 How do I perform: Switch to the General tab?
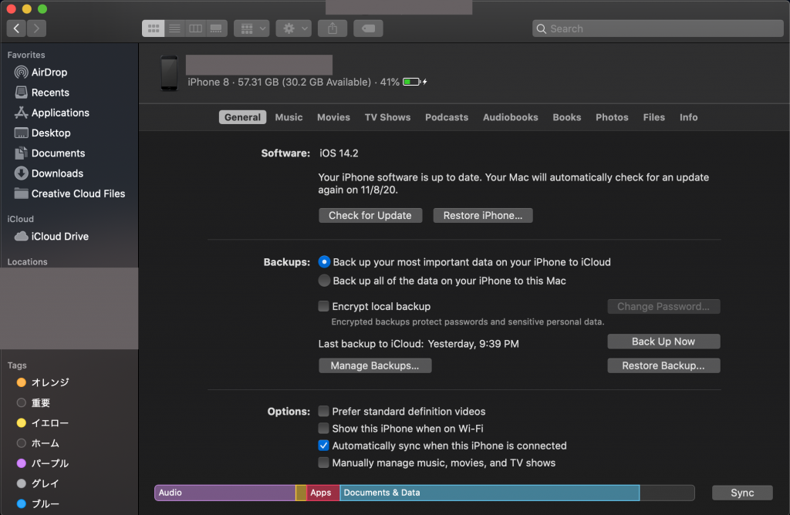[242, 117]
